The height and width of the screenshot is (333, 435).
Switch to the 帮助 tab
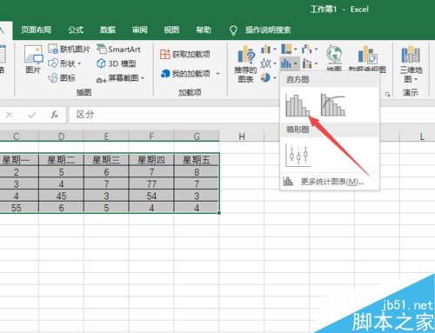(x=204, y=30)
